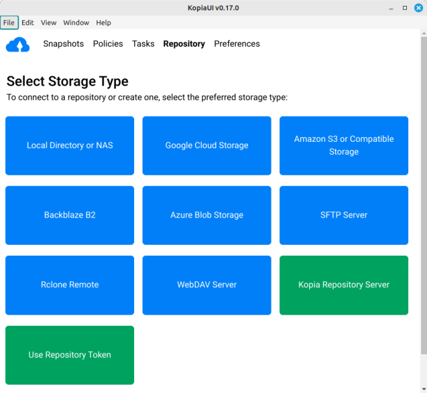Click the scrollbar up arrow
This screenshot has width=427, height=393.
(x=424, y=34)
